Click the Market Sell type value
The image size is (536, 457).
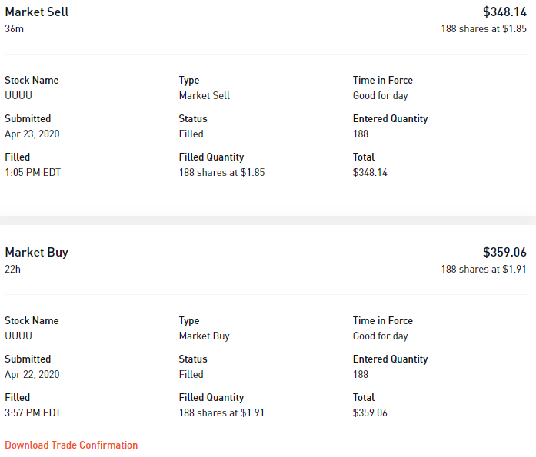click(x=205, y=96)
